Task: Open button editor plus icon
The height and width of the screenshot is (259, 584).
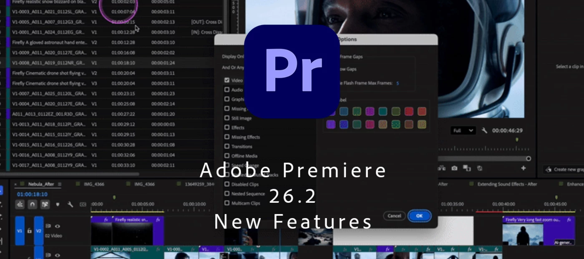Action: click(524, 168)
